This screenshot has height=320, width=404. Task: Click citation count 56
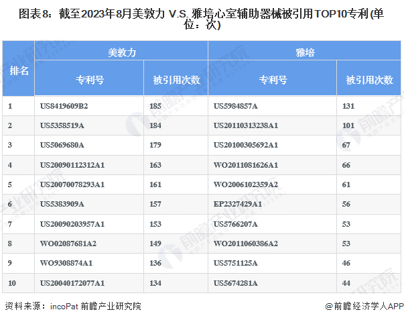click(x=346, y=204)
